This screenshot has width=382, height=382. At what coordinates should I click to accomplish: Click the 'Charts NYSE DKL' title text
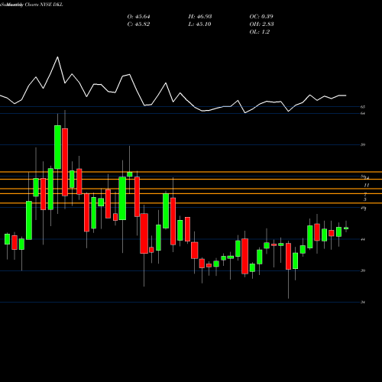pos(44,5)
